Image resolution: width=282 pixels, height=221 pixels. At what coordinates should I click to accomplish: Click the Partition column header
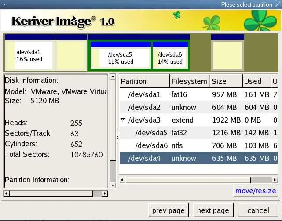144,81
